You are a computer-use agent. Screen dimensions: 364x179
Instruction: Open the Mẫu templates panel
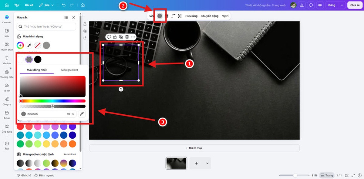7,32
